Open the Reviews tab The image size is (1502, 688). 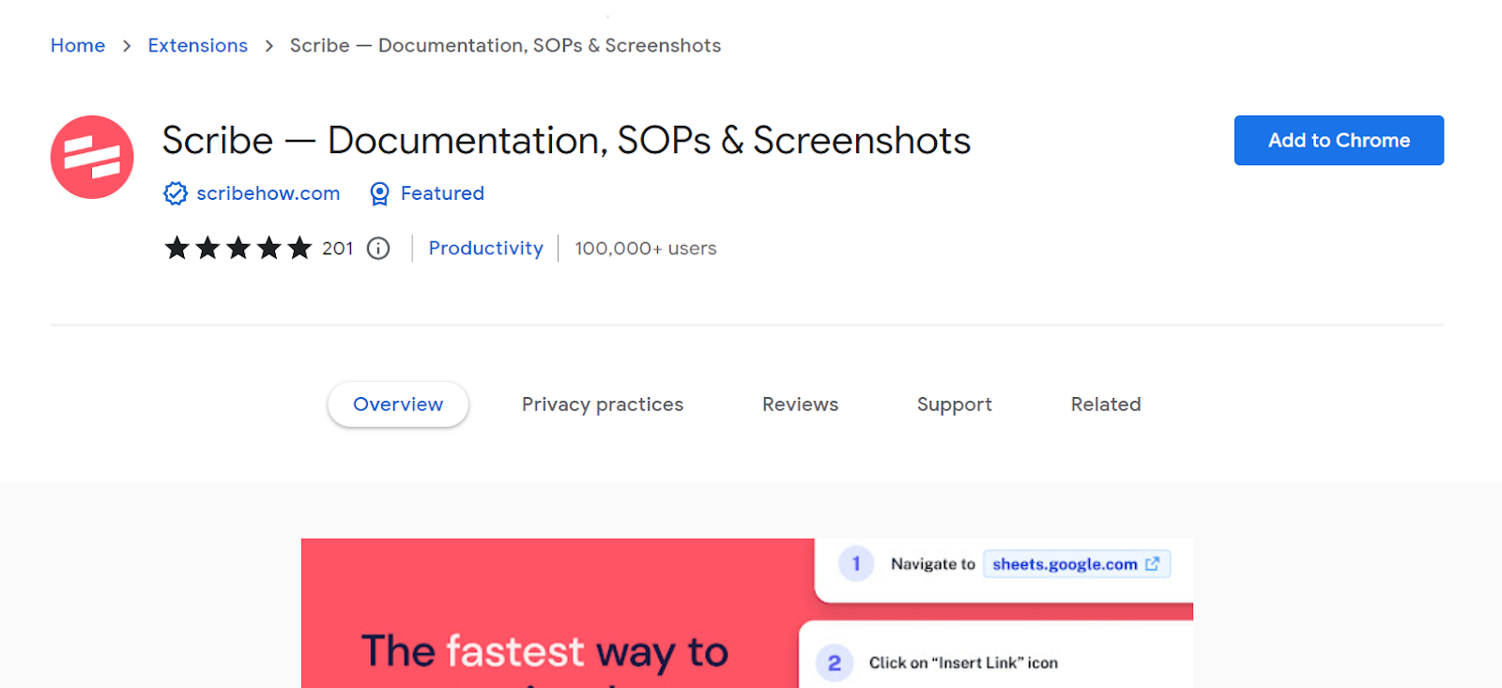pos(800,405)
